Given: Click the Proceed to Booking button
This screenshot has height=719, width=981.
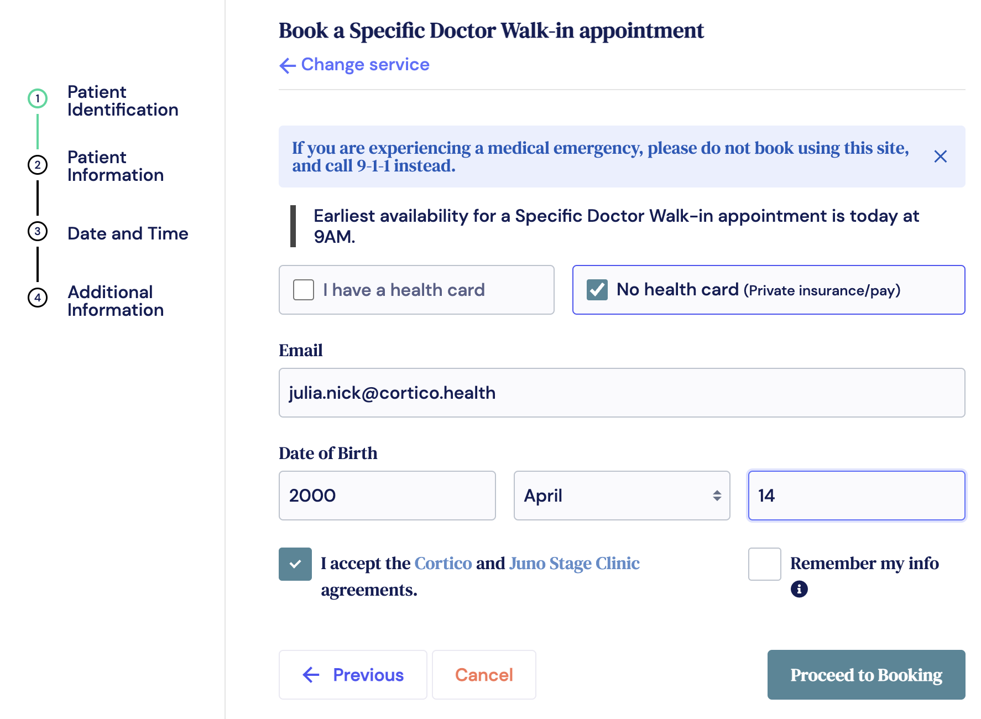Looking at the screenshot, I should point(866,675).
